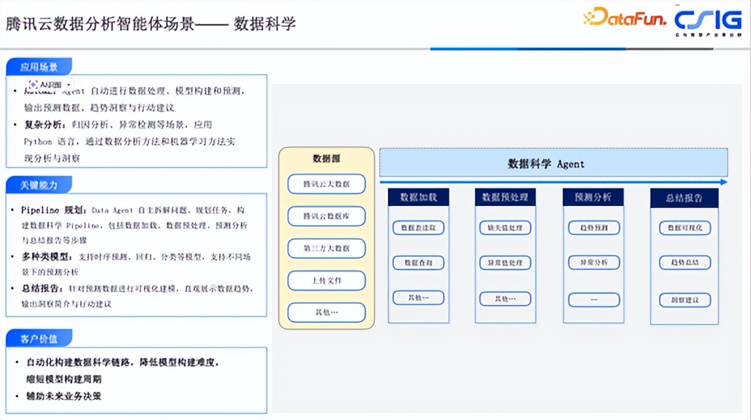751x420 pixels.
Task: Click 其他… under 数据加载
Action: coord(418,298)
